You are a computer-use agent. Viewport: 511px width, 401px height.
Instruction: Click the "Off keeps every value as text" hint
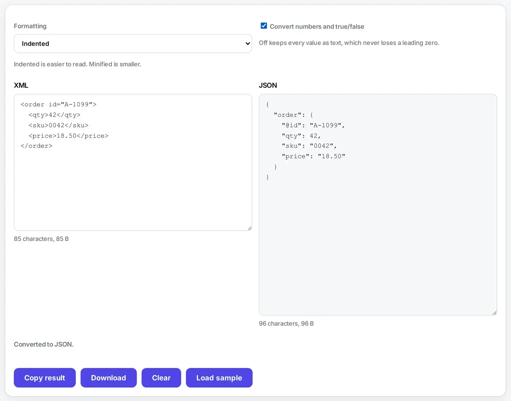pyautogui.click(x=349, y=43)
